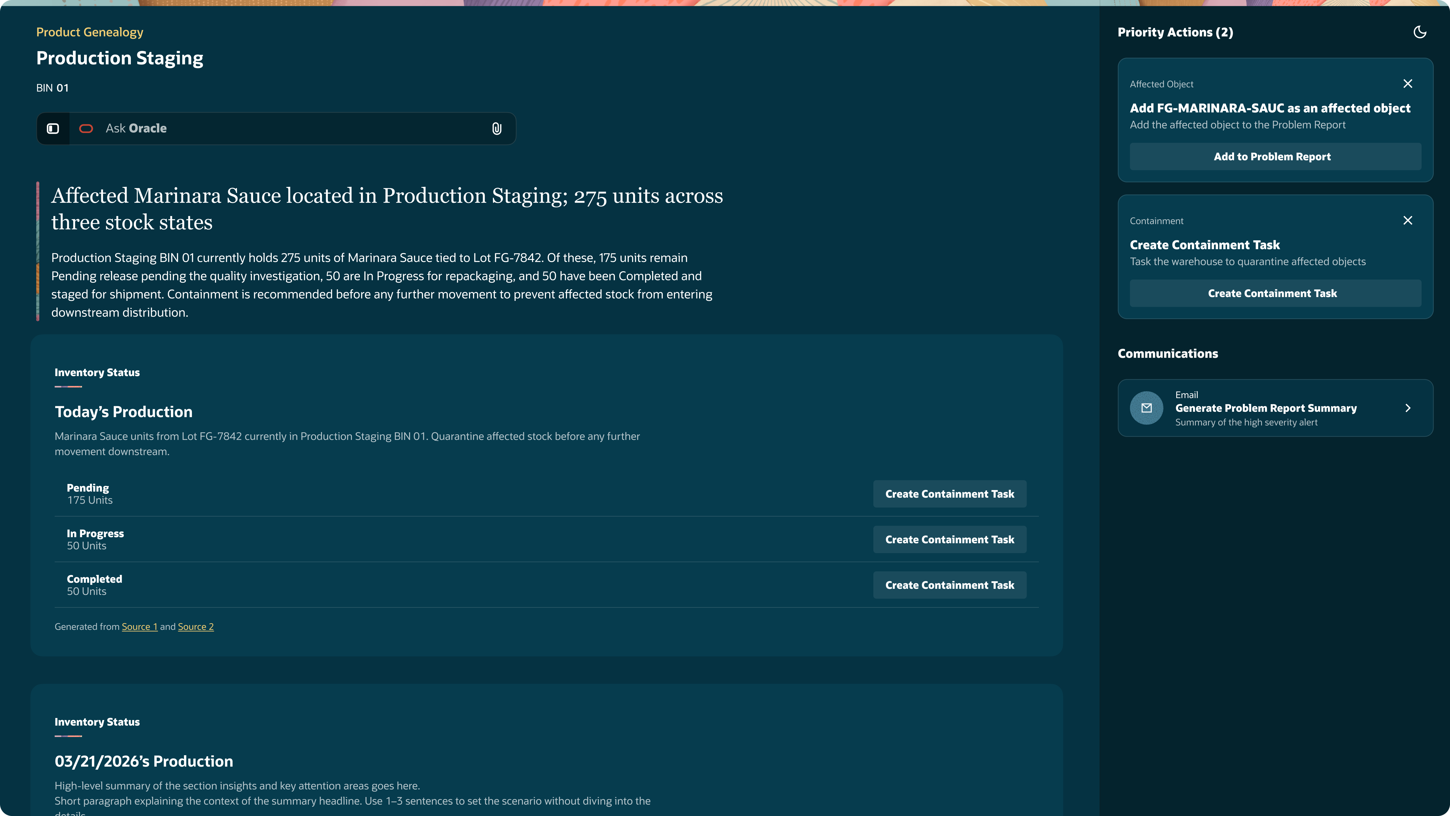Viewport: 1450px width, 816px height.
Task: Click the Communications heading
Action: [1167, 354]
